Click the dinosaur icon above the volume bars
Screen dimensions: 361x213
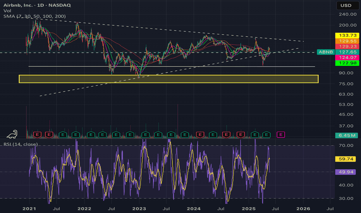click(12, 134)
